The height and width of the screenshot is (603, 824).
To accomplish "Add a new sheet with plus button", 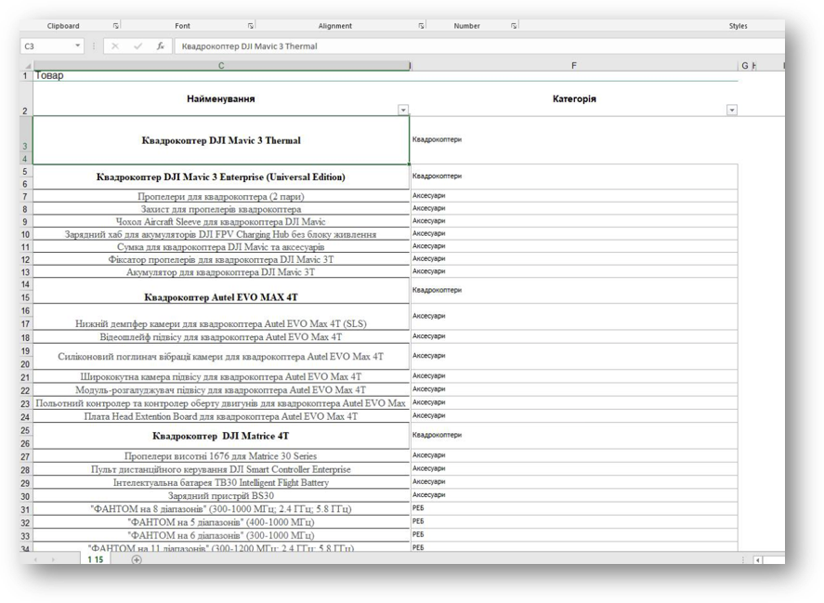I will (x=137, y=560).
